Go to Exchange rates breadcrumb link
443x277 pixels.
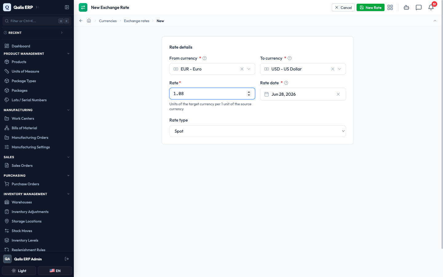(137, 21)
